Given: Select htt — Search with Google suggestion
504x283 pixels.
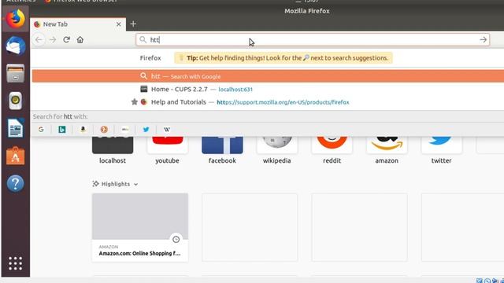Looking at the screenshot, I should (268, 76).
